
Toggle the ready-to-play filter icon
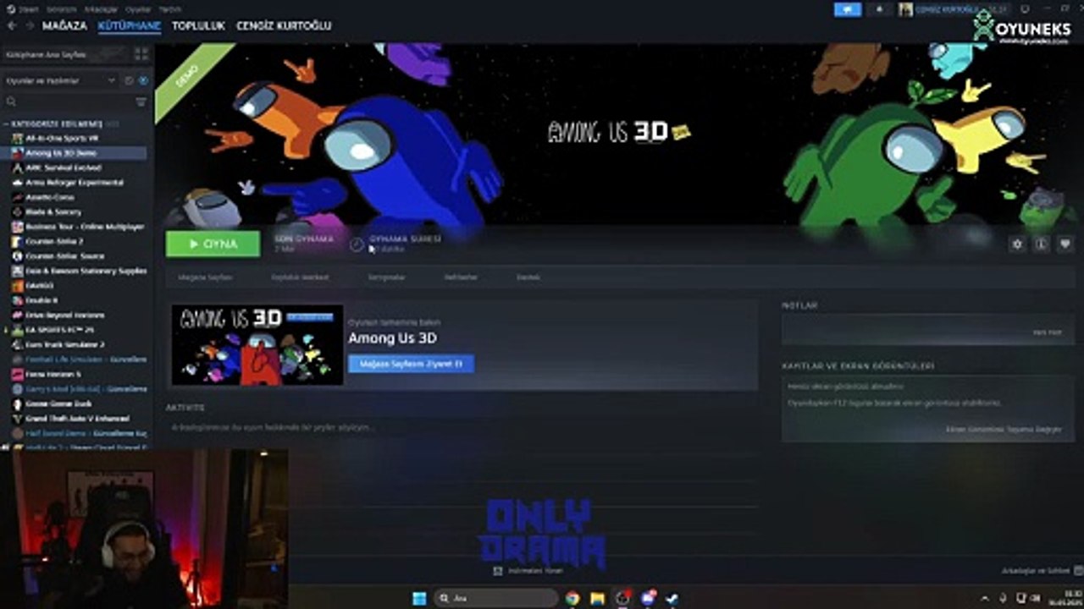143,80
